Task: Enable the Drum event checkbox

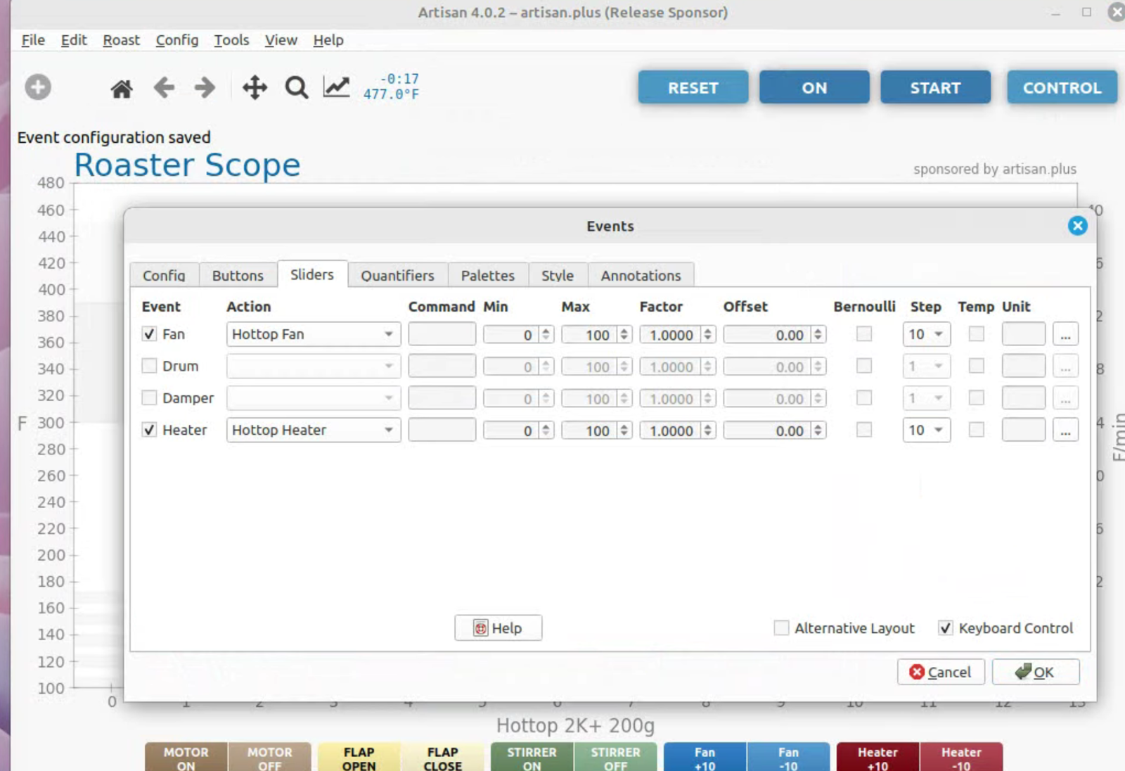Action: pyautogui.click(x=149, y=366)
